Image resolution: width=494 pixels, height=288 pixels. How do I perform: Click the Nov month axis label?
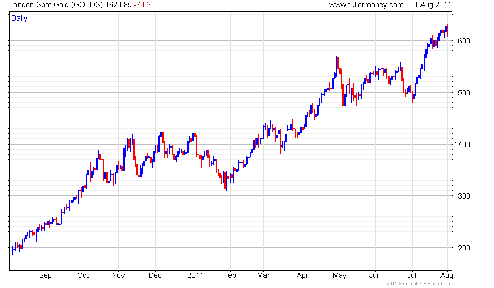point(118,275)
